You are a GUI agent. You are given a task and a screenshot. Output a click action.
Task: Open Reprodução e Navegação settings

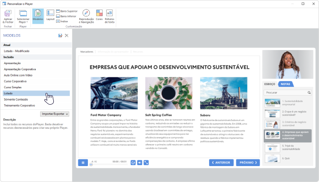[x=86, y=16]
